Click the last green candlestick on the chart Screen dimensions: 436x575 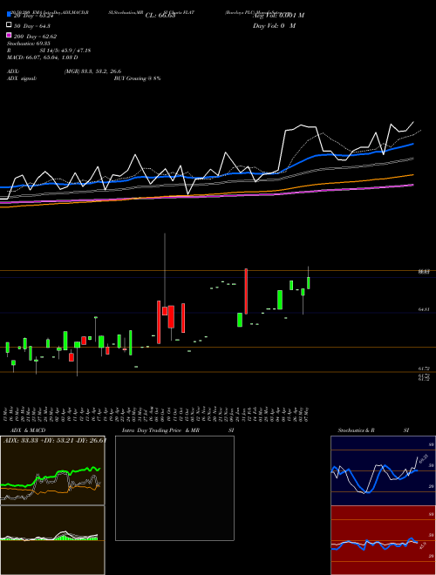click(x=309, y=283)
